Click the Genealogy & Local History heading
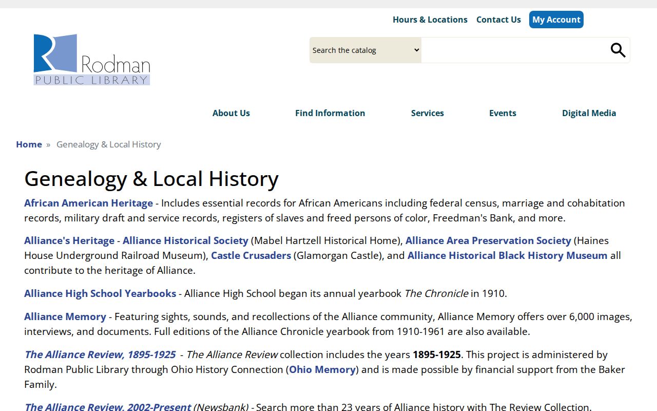This screenshot has width=657, height=411. (x=151, y=179)
